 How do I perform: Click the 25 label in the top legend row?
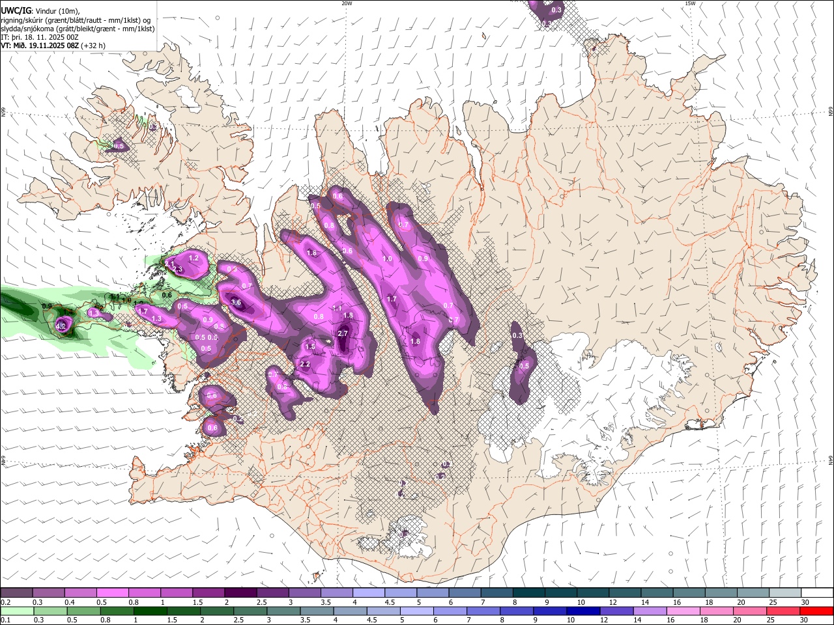(773, 602)
